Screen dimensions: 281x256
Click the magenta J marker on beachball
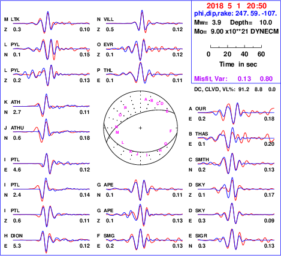pyautogui.click(x=137, y=154)
